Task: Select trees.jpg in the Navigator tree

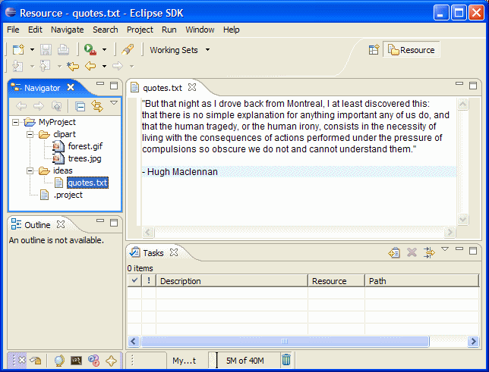Action: click(84, 158)
